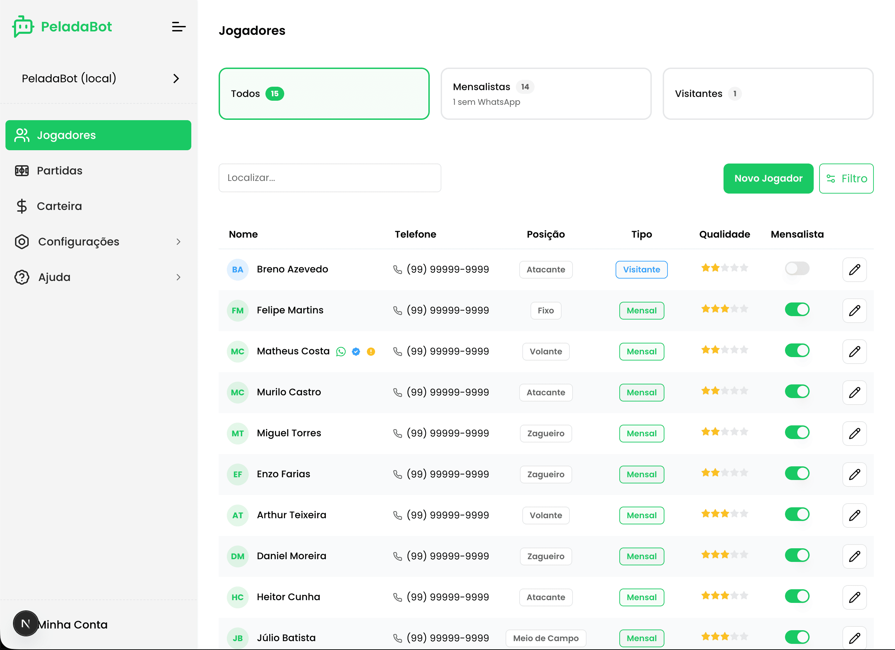Edit Felipe Martins with pencil icon
Viewport: 895px width, 650px height.
point(854,311)
